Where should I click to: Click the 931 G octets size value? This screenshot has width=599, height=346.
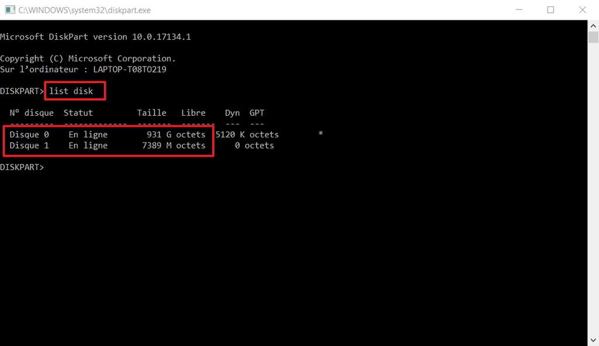[x=176, y=134]
